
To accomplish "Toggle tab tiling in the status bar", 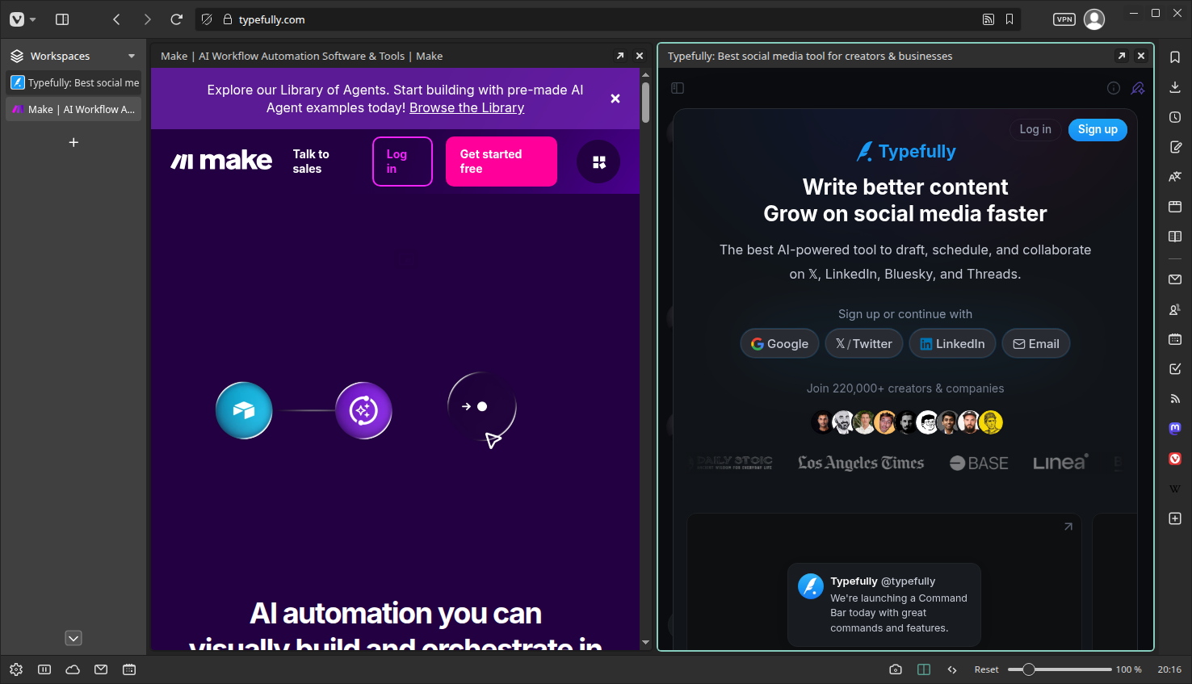I will pos(923,669).
